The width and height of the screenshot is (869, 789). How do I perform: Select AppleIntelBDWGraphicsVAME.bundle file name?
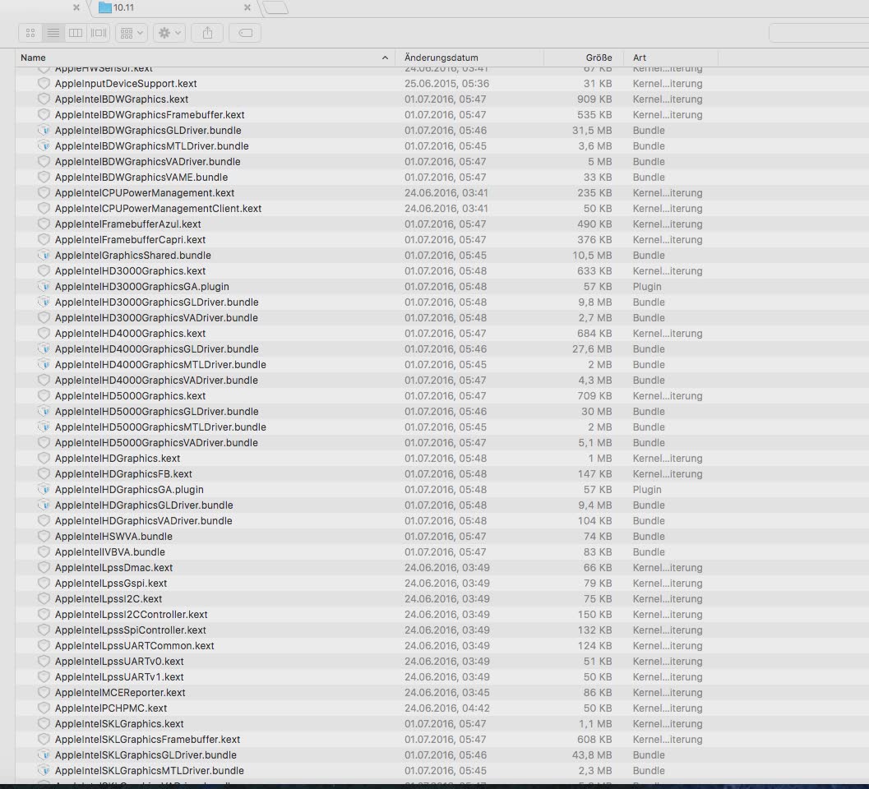(141, 178)
